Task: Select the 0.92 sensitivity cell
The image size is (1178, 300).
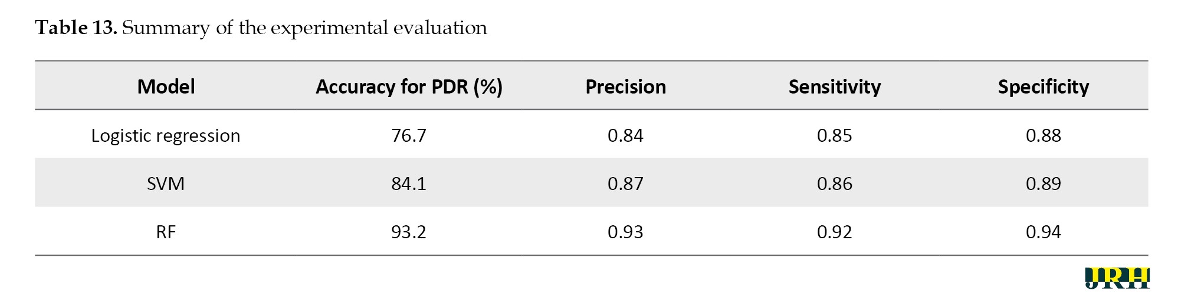Action: click(834, 232)
